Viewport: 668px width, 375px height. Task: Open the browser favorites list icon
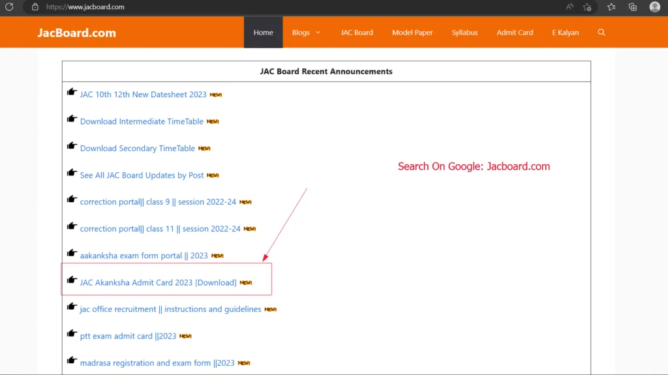click(611, 7)
